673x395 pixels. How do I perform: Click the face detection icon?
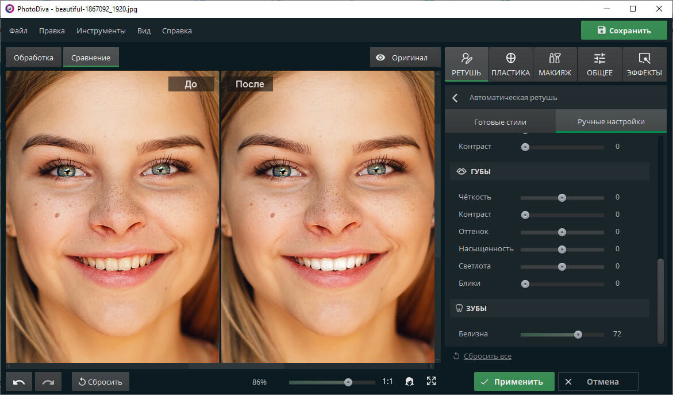point(410,381)
